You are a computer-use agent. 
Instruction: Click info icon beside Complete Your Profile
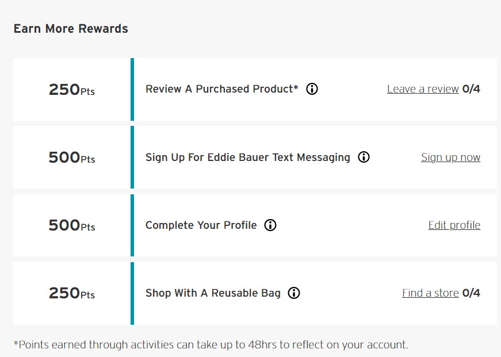click(x=270, y=225)
